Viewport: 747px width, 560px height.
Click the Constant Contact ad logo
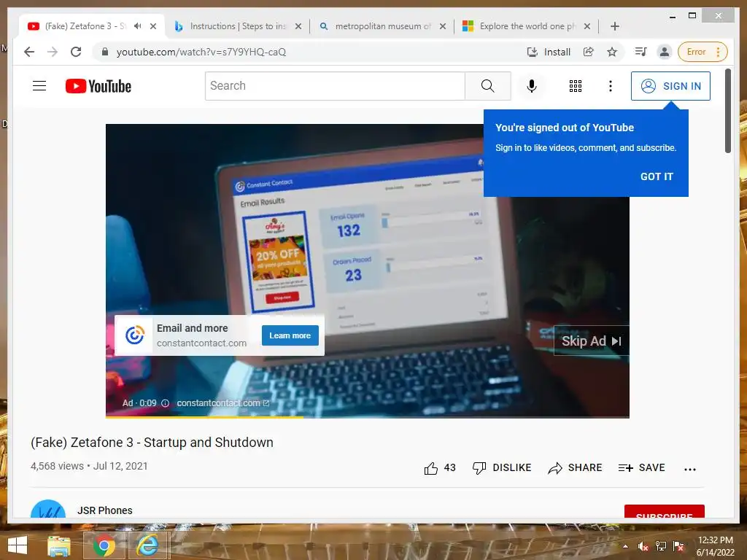tap(134, 335)
